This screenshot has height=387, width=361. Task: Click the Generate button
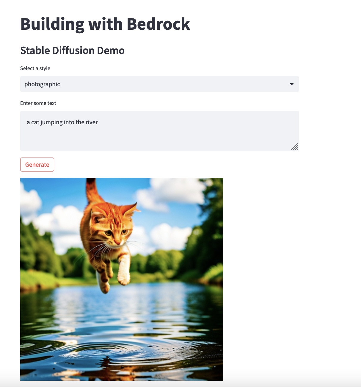pyautogui.click(x=37, y=165)
